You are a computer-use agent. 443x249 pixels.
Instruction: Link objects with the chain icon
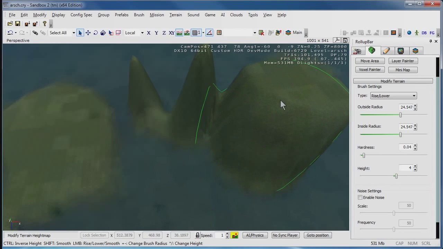(35, 33)
